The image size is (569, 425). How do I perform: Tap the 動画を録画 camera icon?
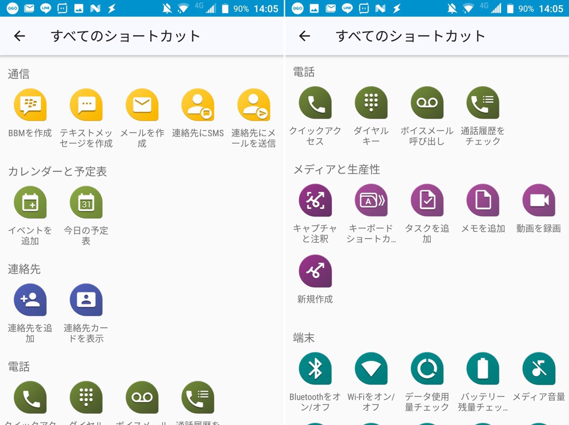[x=539, y=200]
